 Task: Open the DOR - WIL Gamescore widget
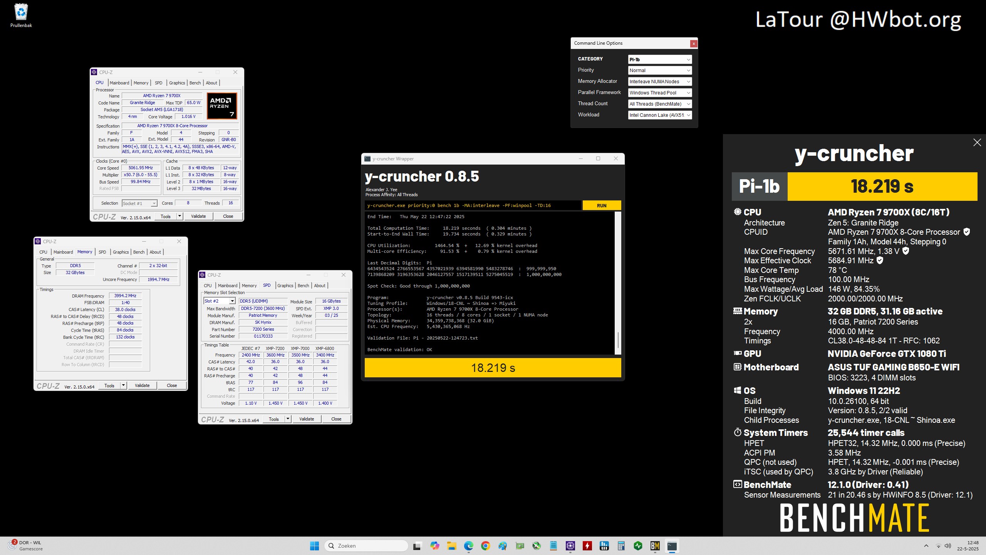pos(25,545)
